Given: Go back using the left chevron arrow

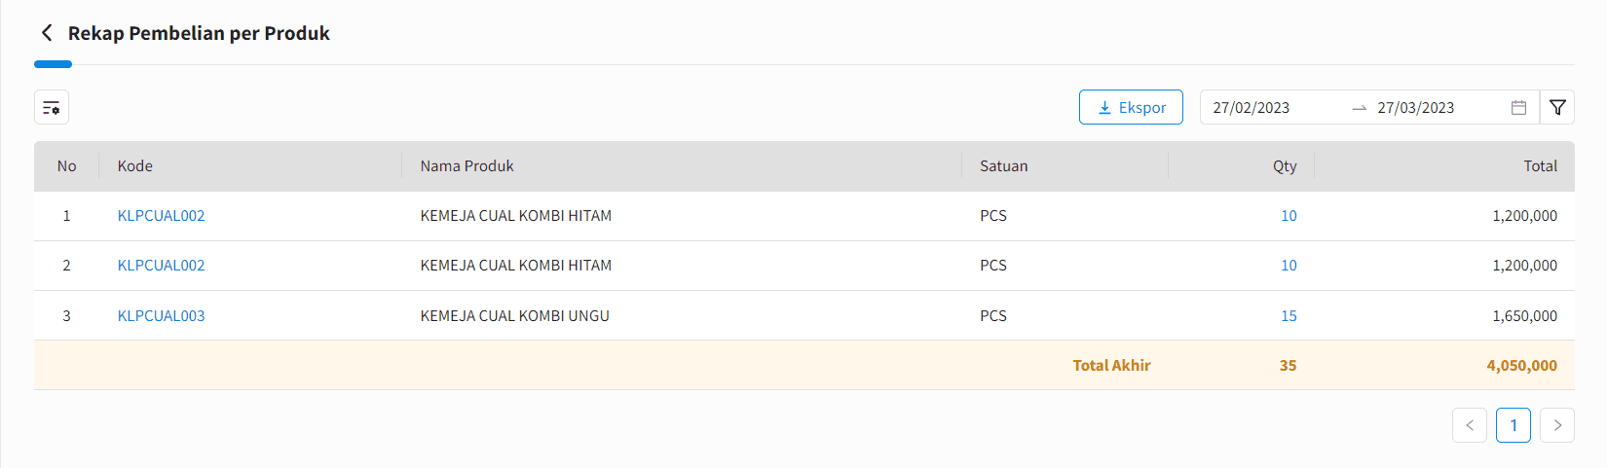Looking at the screenshot, I should pyautogui.click(x=47, y=33).
